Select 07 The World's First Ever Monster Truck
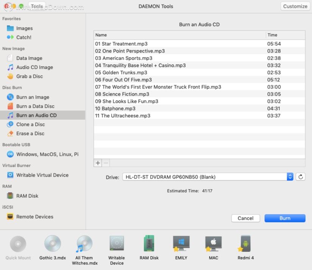This screenshot has height=270, width=312. (x=200, y=87)
